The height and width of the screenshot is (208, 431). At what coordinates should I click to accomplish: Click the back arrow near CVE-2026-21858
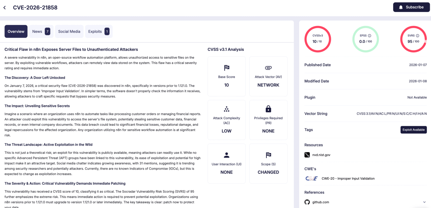[x=5, y=8]
